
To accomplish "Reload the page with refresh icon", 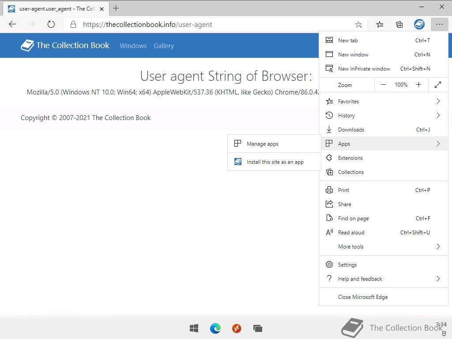I will click(51, 25).
